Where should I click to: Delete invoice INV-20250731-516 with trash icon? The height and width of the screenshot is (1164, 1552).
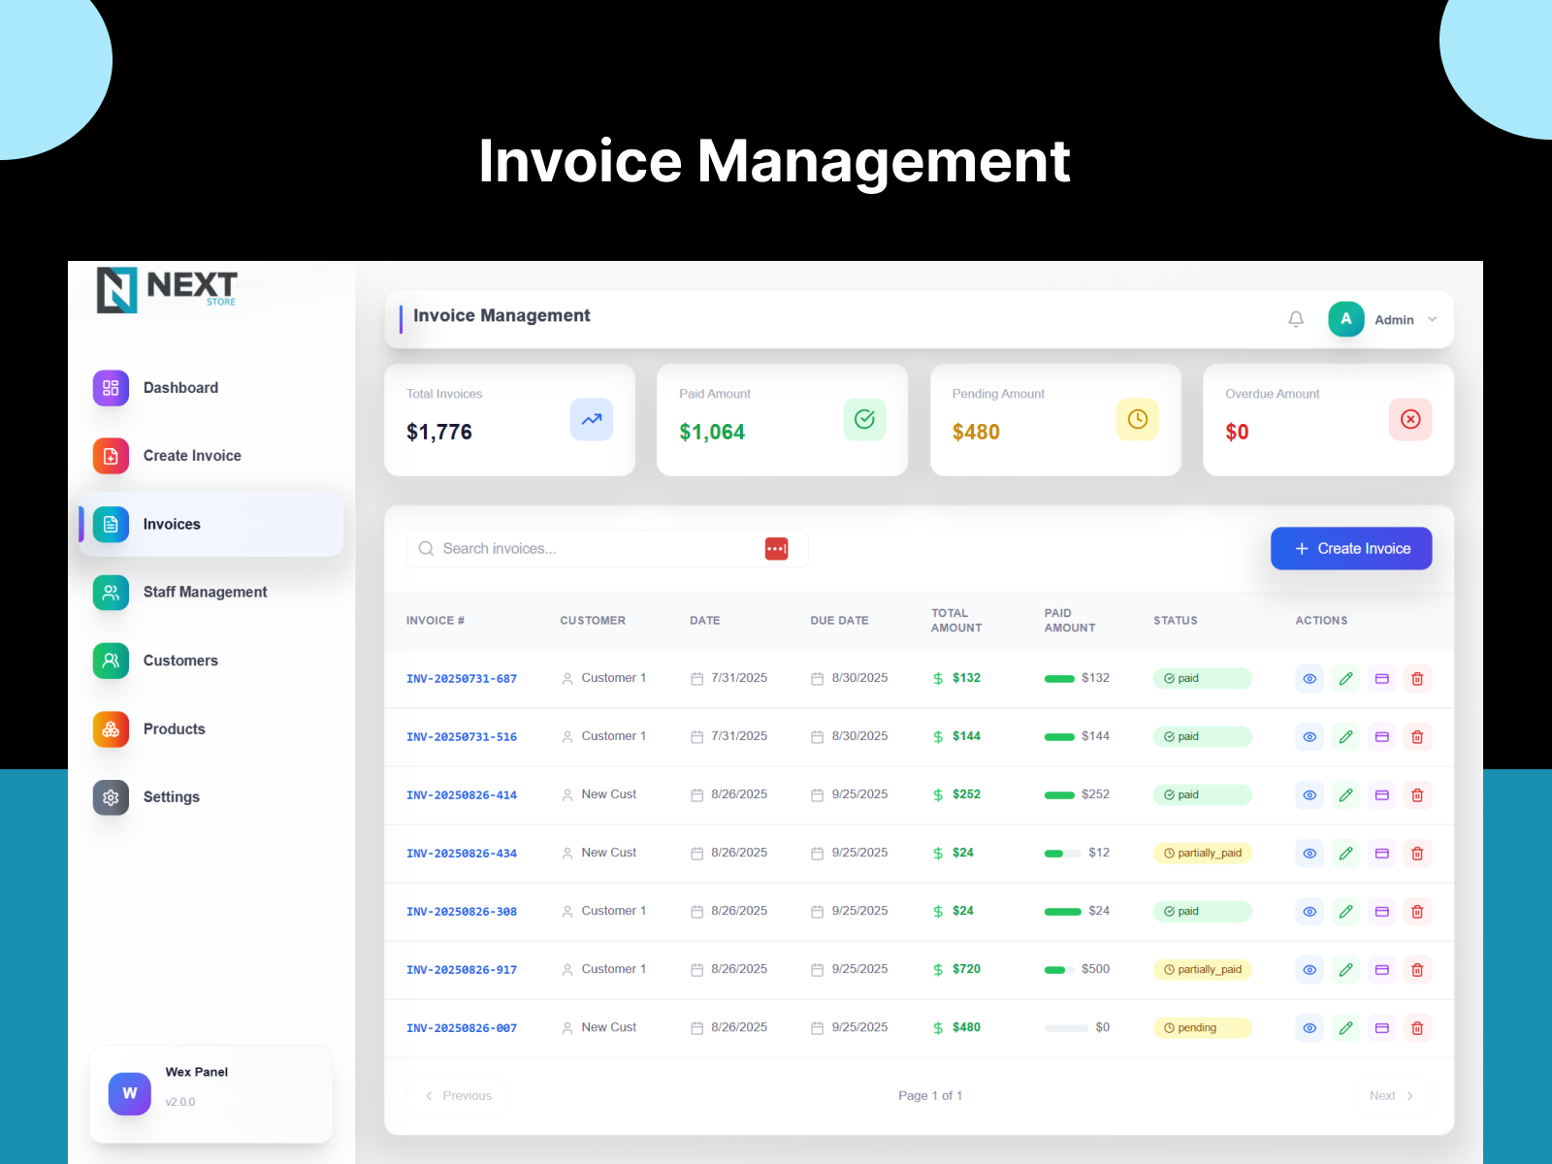click(x=1417, y=737)
